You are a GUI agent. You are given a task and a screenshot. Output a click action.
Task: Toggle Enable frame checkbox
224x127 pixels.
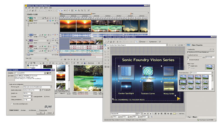(x=189, y=66)
